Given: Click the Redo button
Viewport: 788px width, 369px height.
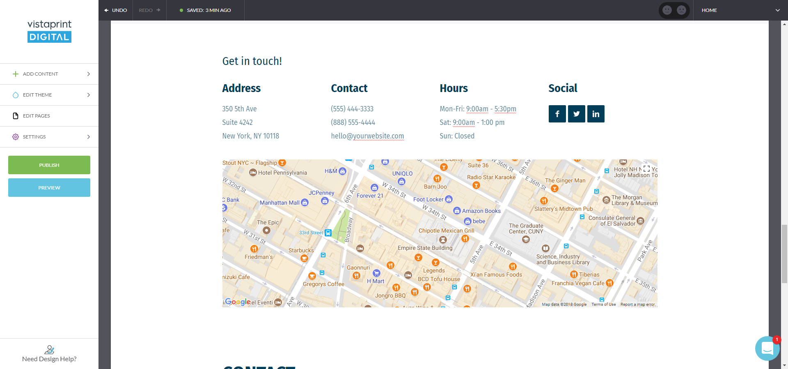Looking at the screenshot, I should [149, 10].
